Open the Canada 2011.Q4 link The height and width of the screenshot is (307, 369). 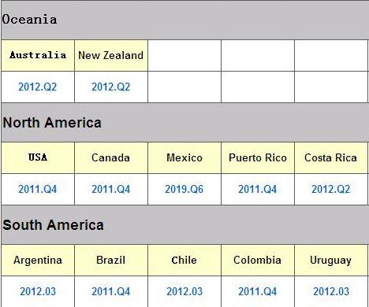(x=111, y=189)
